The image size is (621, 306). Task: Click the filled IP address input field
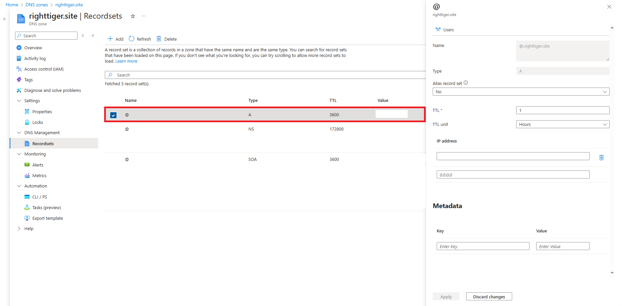[x=513, y=156]
